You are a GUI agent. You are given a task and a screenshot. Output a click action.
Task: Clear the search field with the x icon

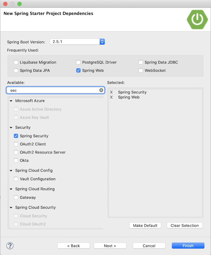(101, 90)
